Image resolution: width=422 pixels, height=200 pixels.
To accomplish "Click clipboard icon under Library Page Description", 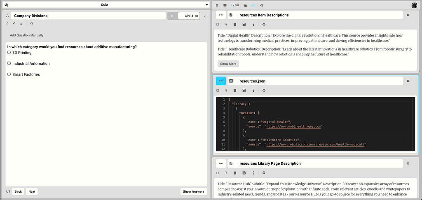I will click(234, 173).
